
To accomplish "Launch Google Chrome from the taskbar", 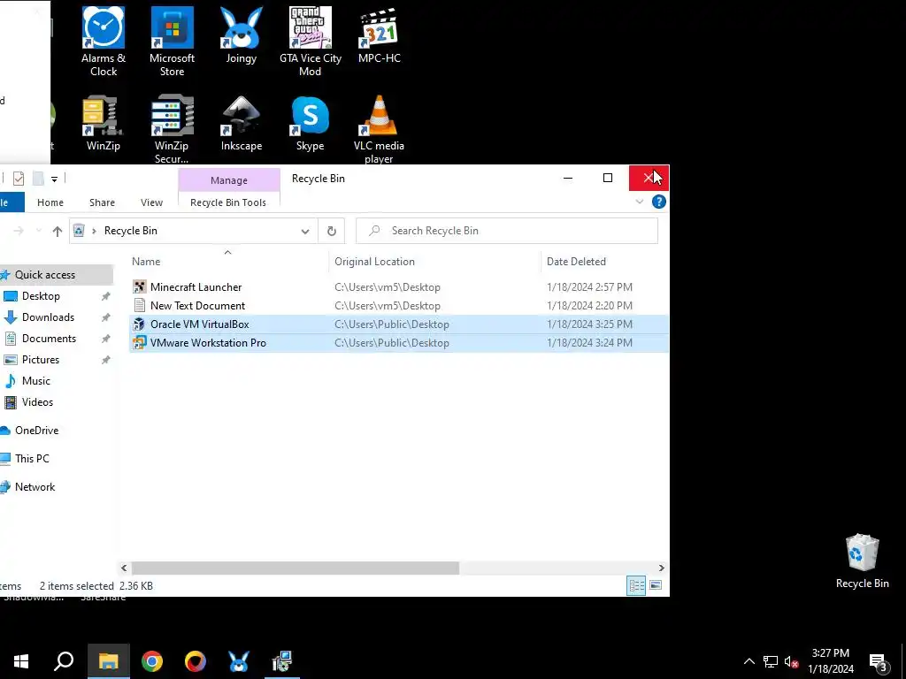I will (x=152, y=661).
